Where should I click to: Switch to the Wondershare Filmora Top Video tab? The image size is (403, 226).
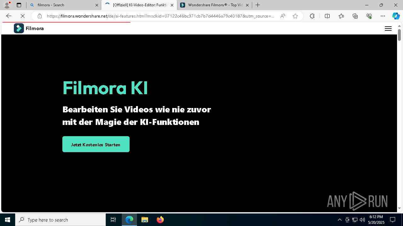click(215, 5)
